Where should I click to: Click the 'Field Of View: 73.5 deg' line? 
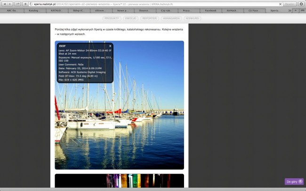[78, 76]
